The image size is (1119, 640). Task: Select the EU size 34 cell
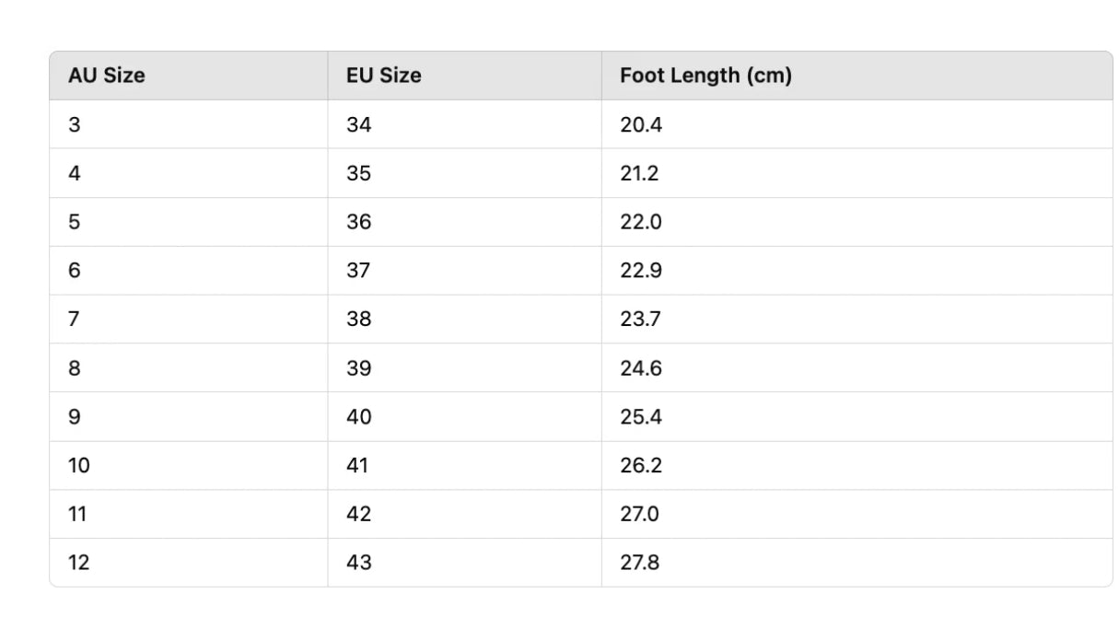(x=464, y=124)
